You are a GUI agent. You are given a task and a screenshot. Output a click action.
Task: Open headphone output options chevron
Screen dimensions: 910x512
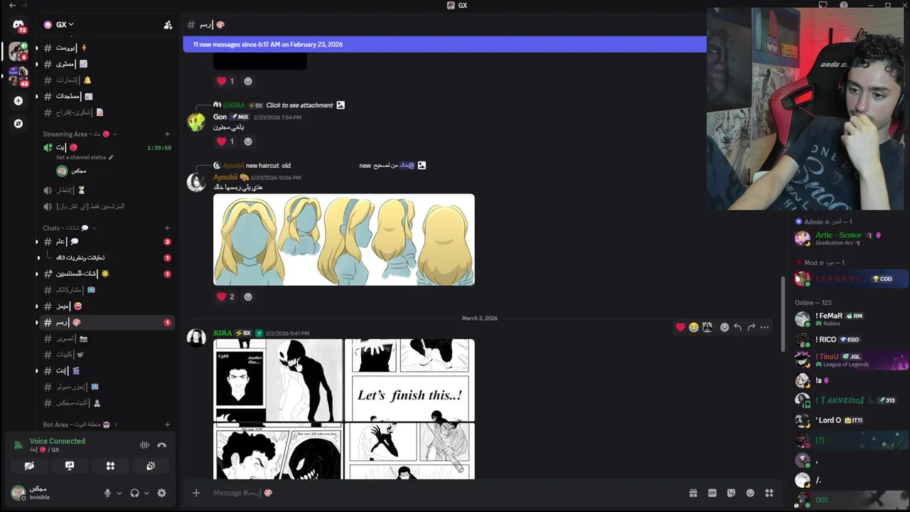click(146, 493)
